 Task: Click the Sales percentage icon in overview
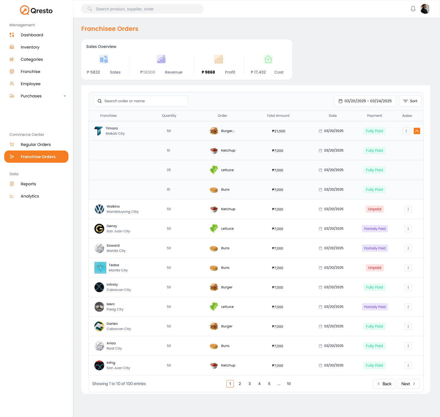pyautogui.click(x=104, y=59)
